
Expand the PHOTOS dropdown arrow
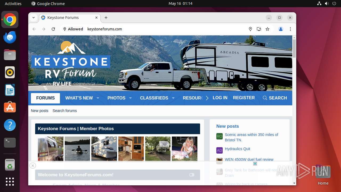[x=130, y=98]
